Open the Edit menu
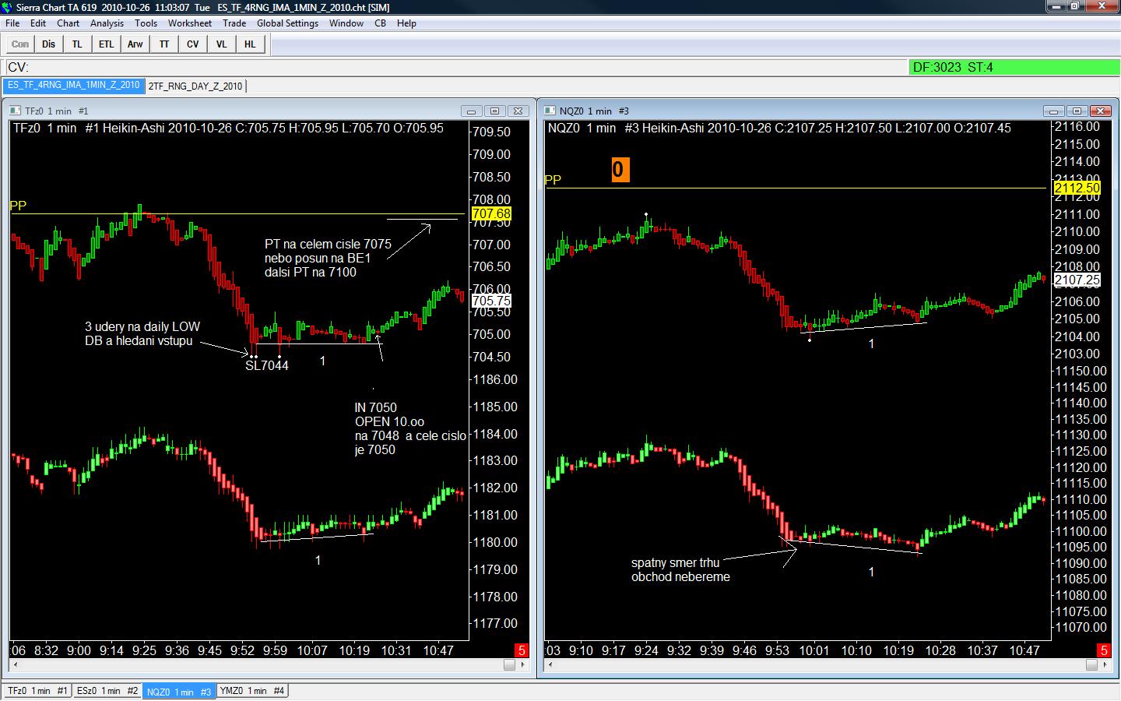This screenshot has width=1121, height=701. (x=38, y=23)
